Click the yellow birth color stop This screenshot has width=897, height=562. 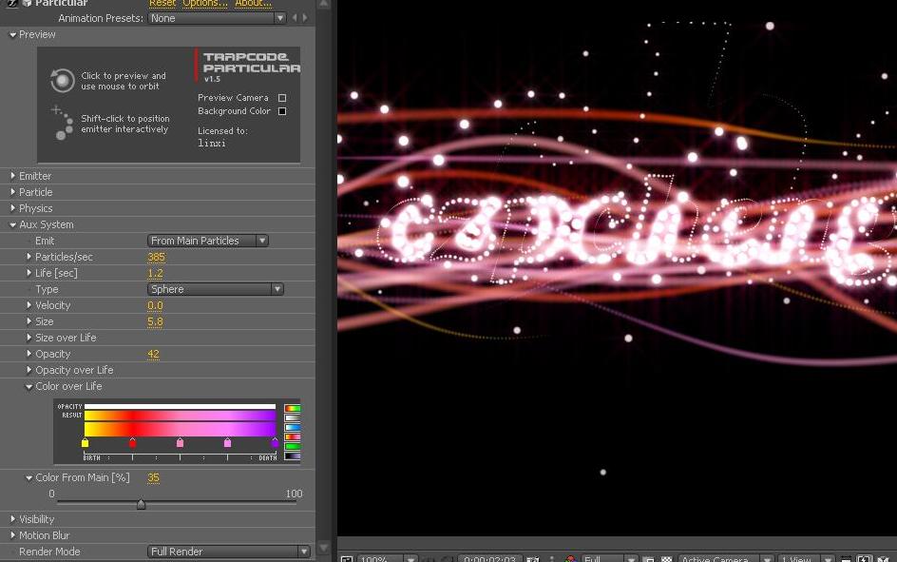85,442
